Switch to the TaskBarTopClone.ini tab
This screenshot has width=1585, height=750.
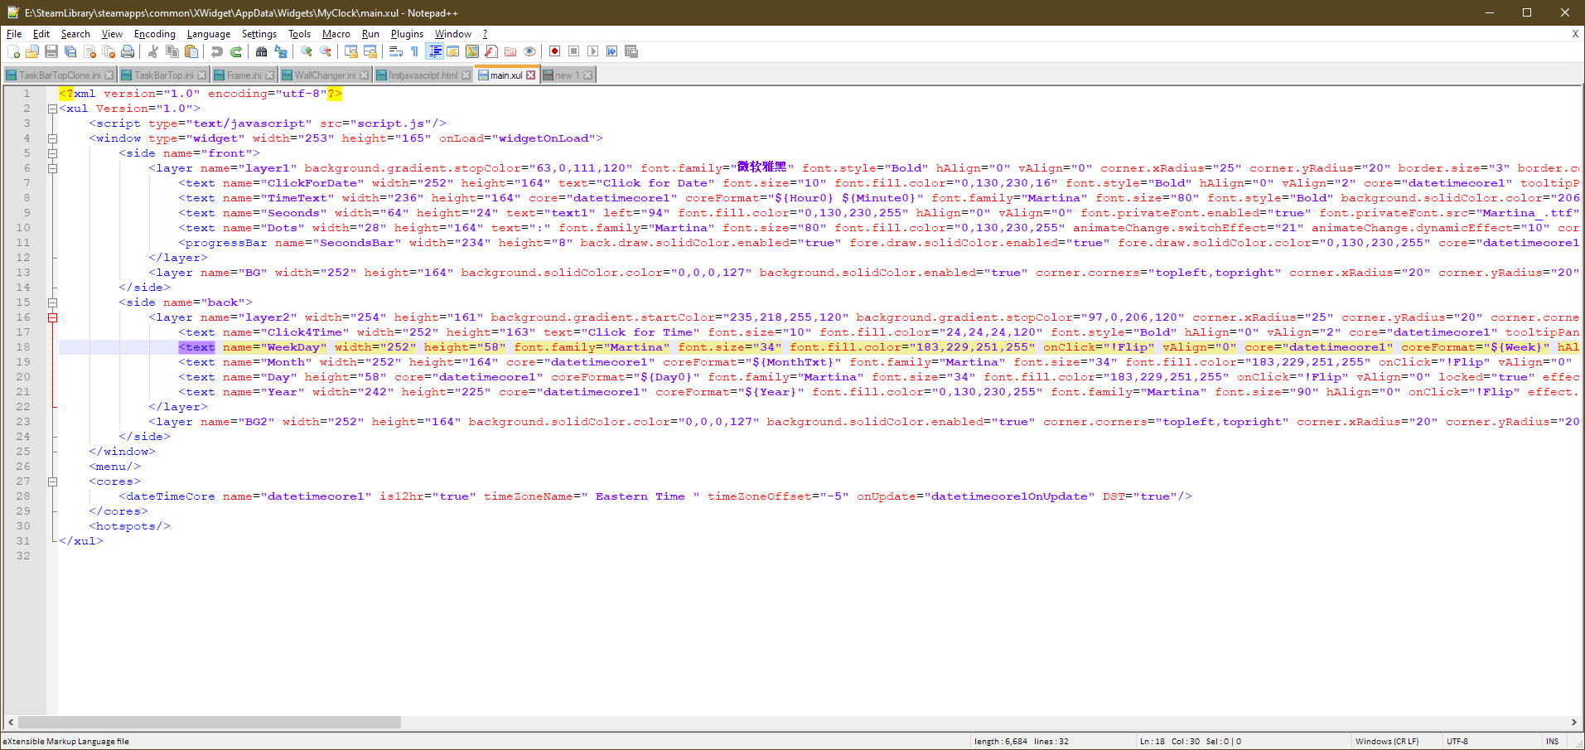coord(60,75)
